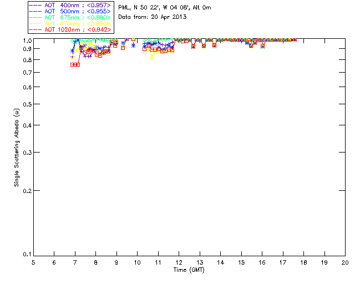Select the PML location header text
This screenshot has width=355, height=284.
(165, 8)
